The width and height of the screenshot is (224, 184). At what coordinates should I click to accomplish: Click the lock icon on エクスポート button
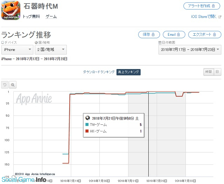point(214,34)
